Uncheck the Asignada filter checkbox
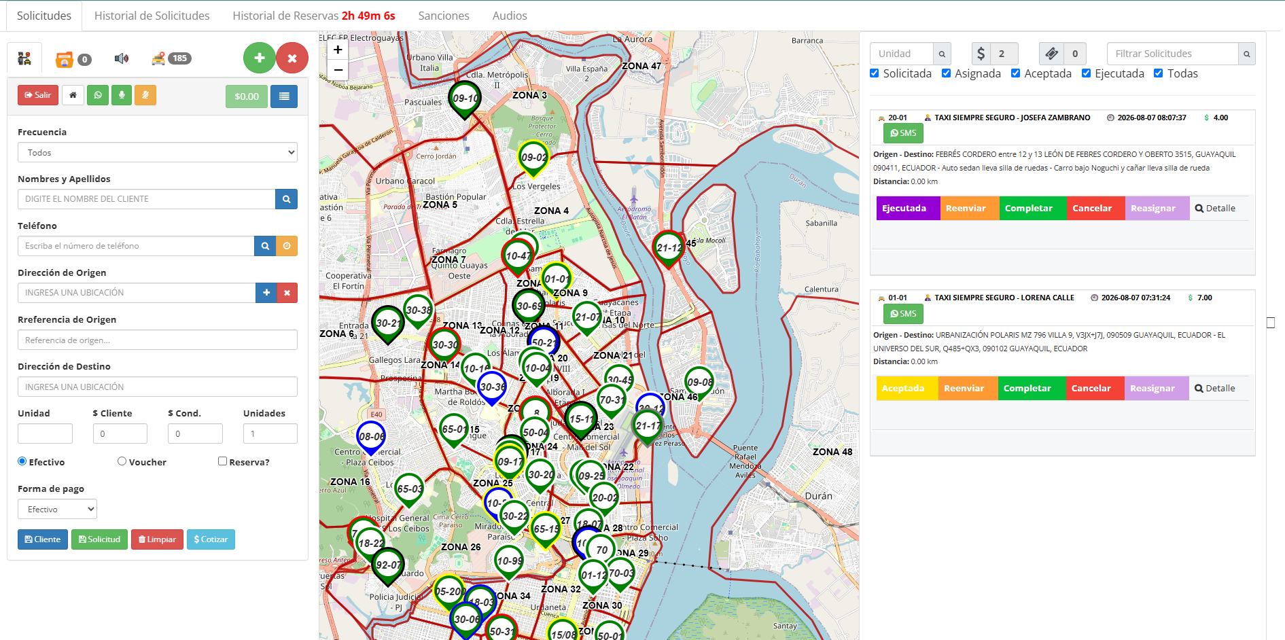Screen dimensions: 1285x640 (946, 73)
